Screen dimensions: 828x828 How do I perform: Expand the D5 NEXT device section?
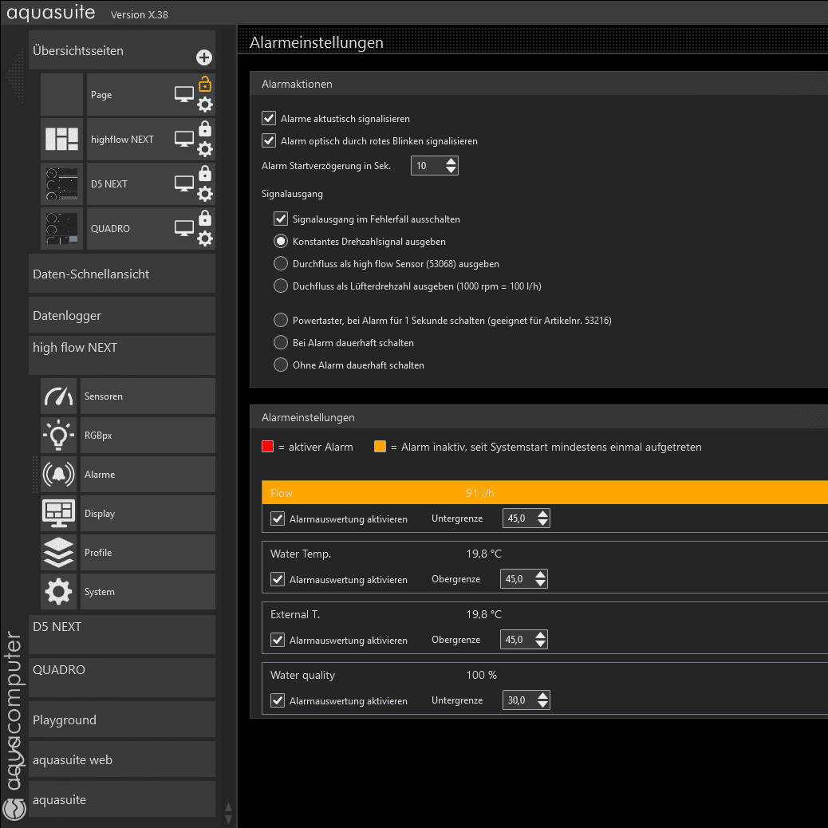(122, 634)
